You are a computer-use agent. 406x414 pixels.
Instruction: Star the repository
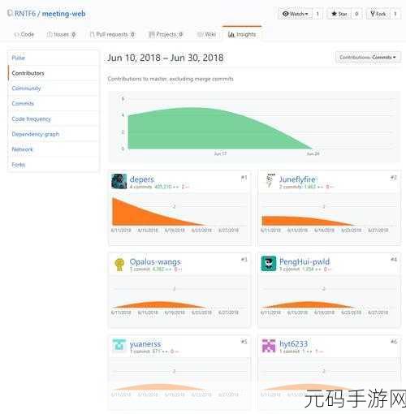click(339, 14)
